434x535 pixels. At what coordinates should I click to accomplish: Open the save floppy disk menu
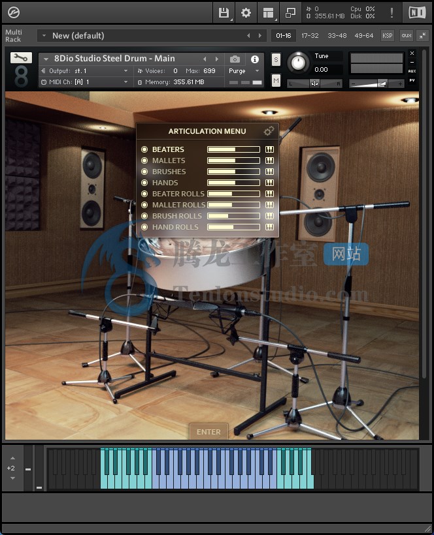coord(224,12)
